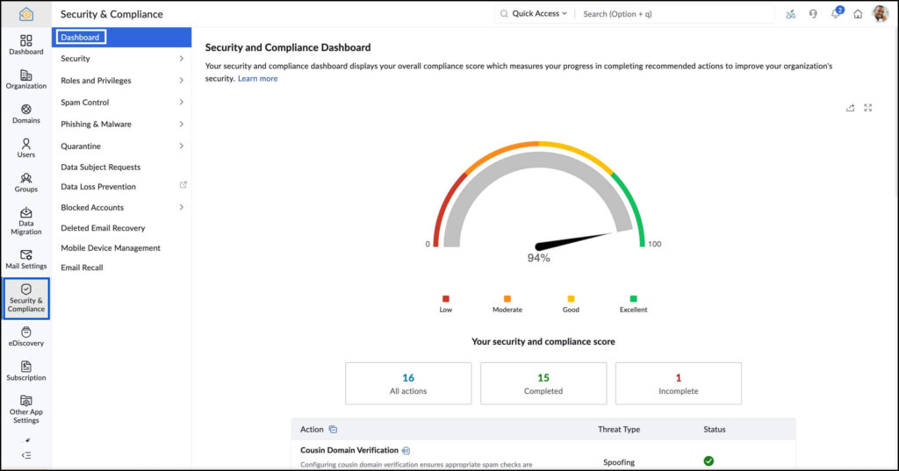Expand the Quarantine chevron

(x=181, y=146)
